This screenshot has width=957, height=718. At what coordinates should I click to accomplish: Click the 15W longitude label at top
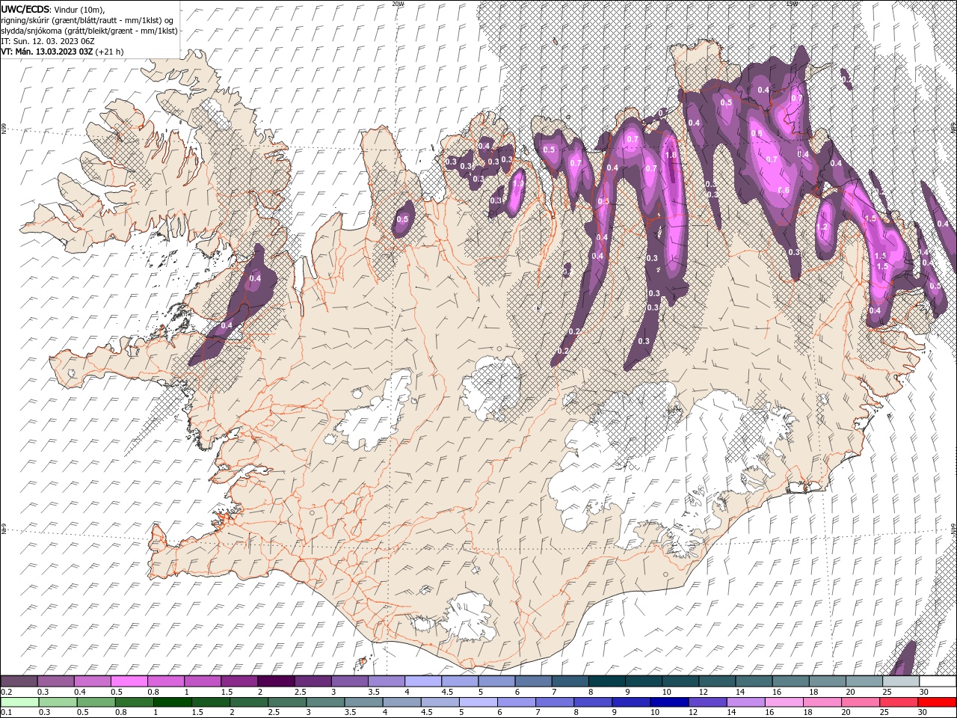point(792,4)
